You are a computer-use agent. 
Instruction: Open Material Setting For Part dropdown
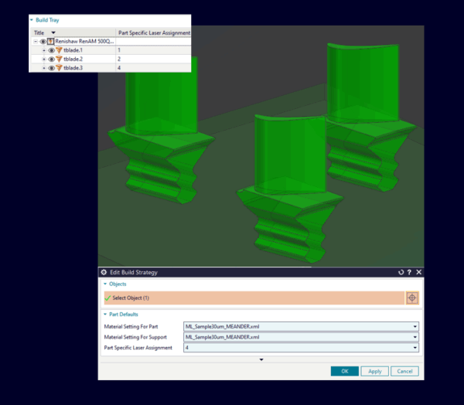[x=416, y=327]
